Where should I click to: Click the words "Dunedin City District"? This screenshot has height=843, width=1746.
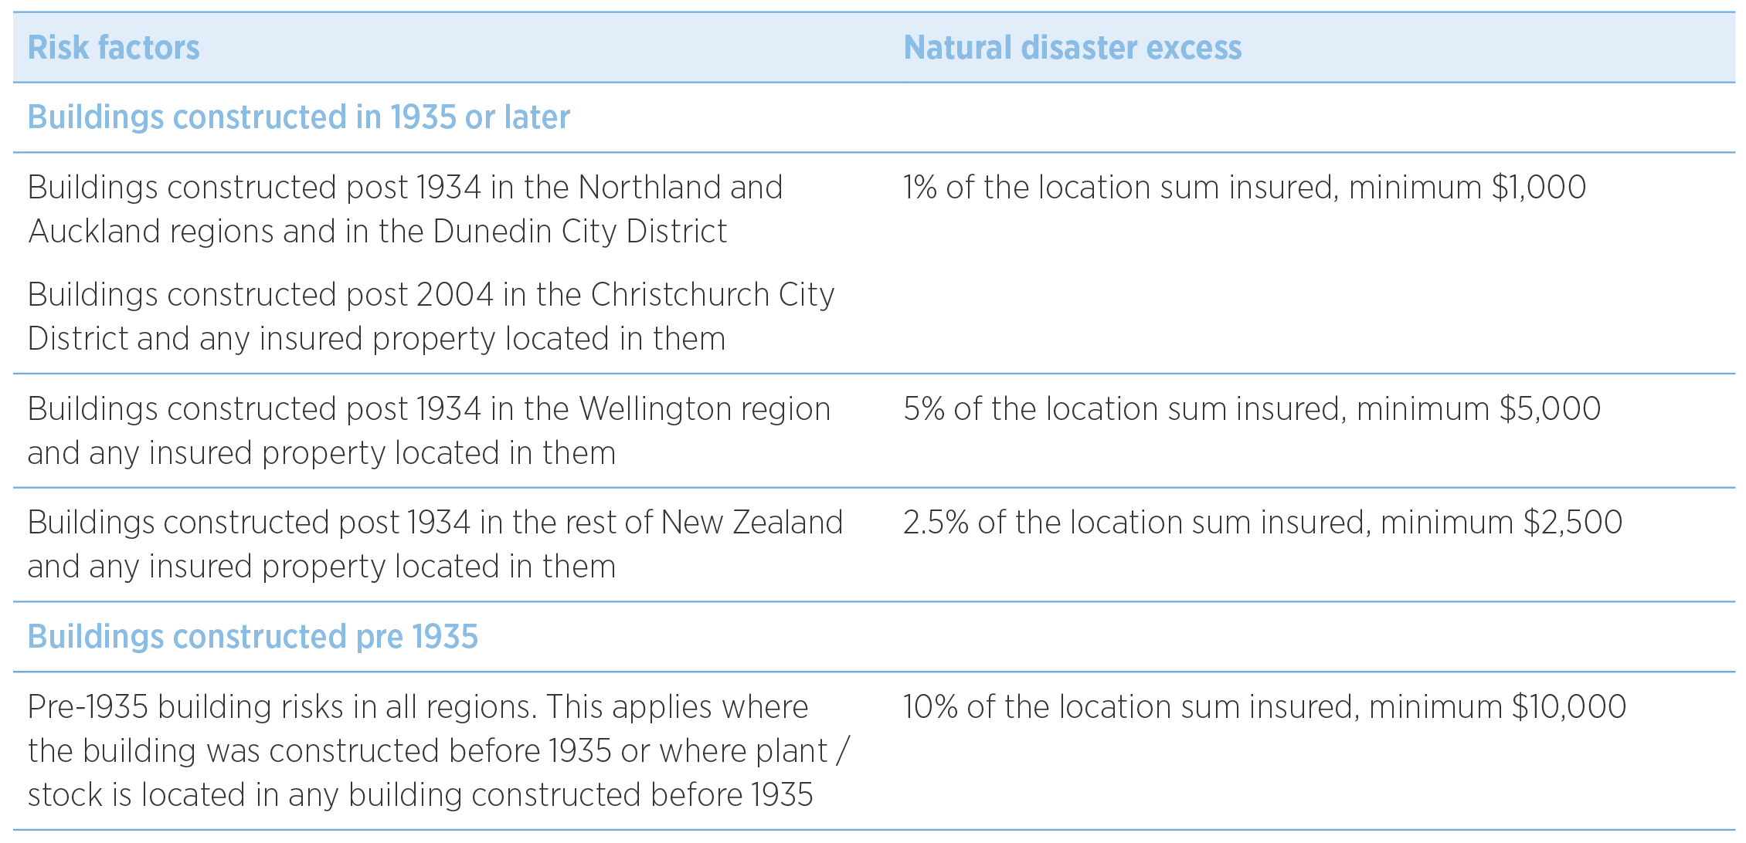point(579,232)
